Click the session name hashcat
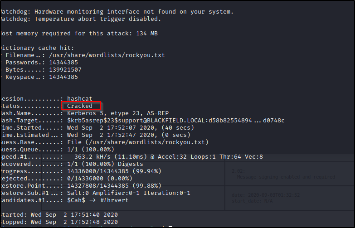The width and height of the screenshot is (355, 228). [x=80, y=99]
